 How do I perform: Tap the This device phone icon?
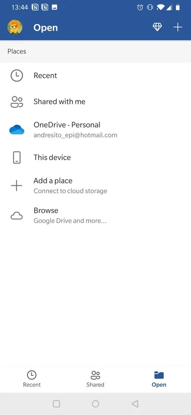(17, 158)
